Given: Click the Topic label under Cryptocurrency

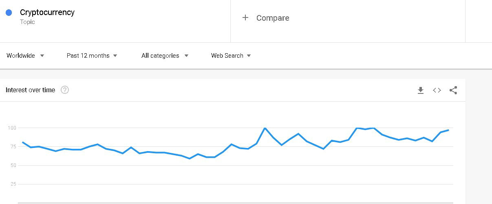Looking at the screenshot, I should click(x=27, y=22).
